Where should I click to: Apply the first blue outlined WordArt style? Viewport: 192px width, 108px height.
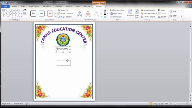[x=79, y=14]
